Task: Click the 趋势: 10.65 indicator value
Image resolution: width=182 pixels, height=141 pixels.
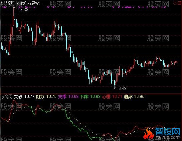Action: click(134, 97)
